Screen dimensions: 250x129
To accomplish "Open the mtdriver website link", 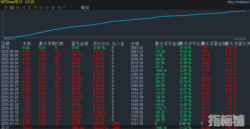I will point(239,2).
